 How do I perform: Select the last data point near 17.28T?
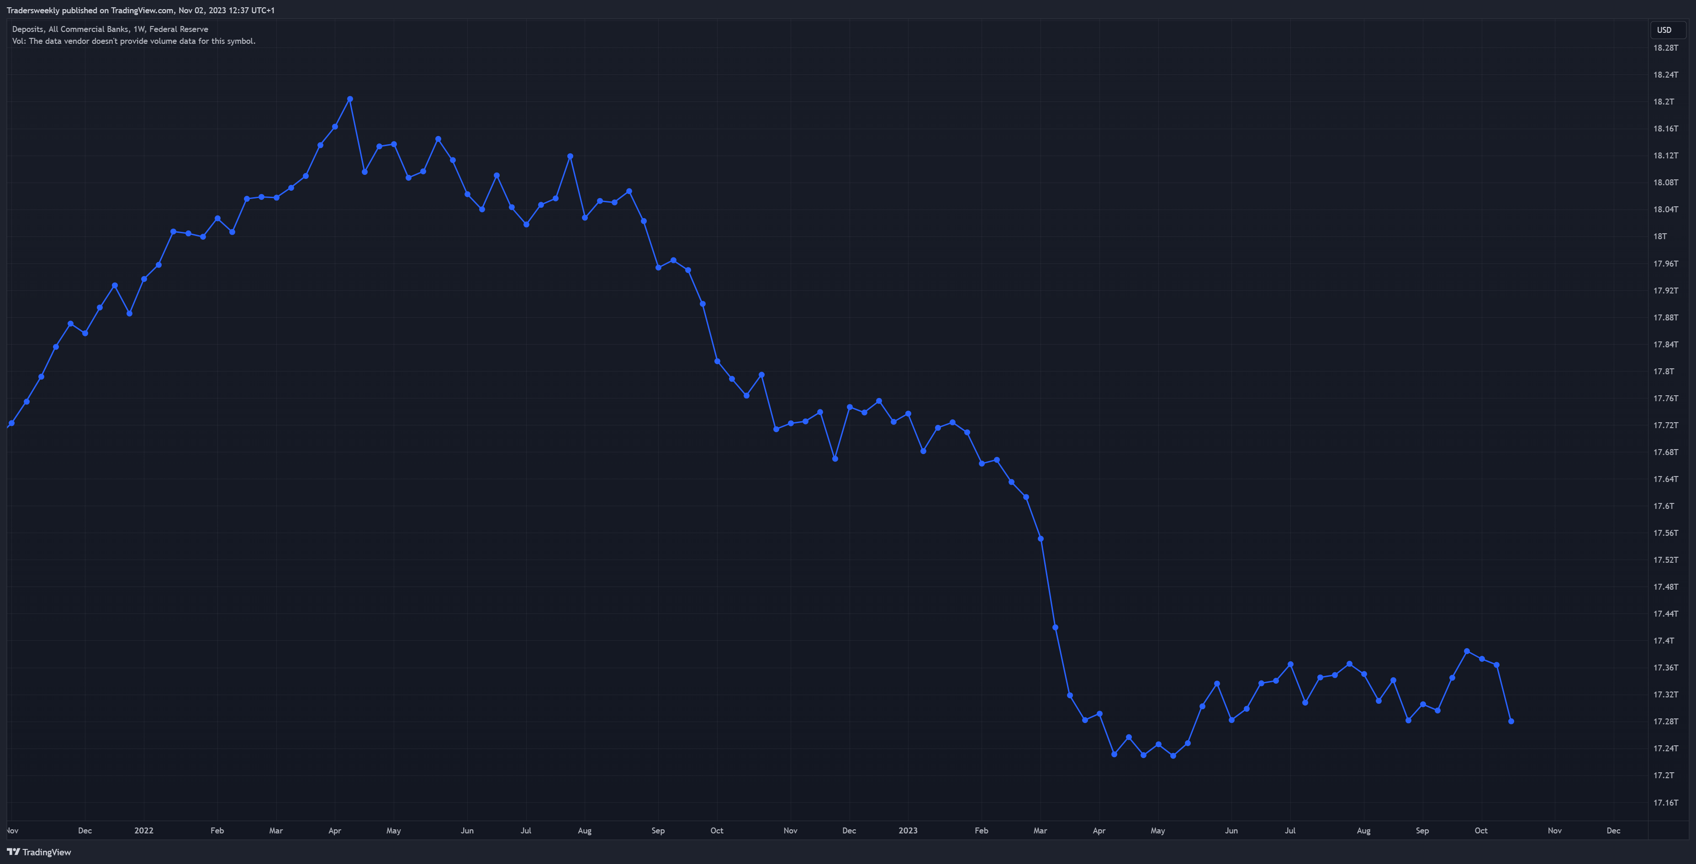pyautogui.click(x=1511, y=721)
